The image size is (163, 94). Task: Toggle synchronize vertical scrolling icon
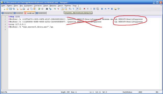coord(62,9)
